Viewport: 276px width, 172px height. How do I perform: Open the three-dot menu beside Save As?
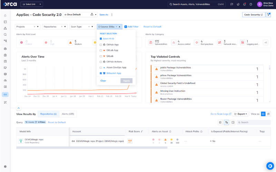(x=112, y=15)
